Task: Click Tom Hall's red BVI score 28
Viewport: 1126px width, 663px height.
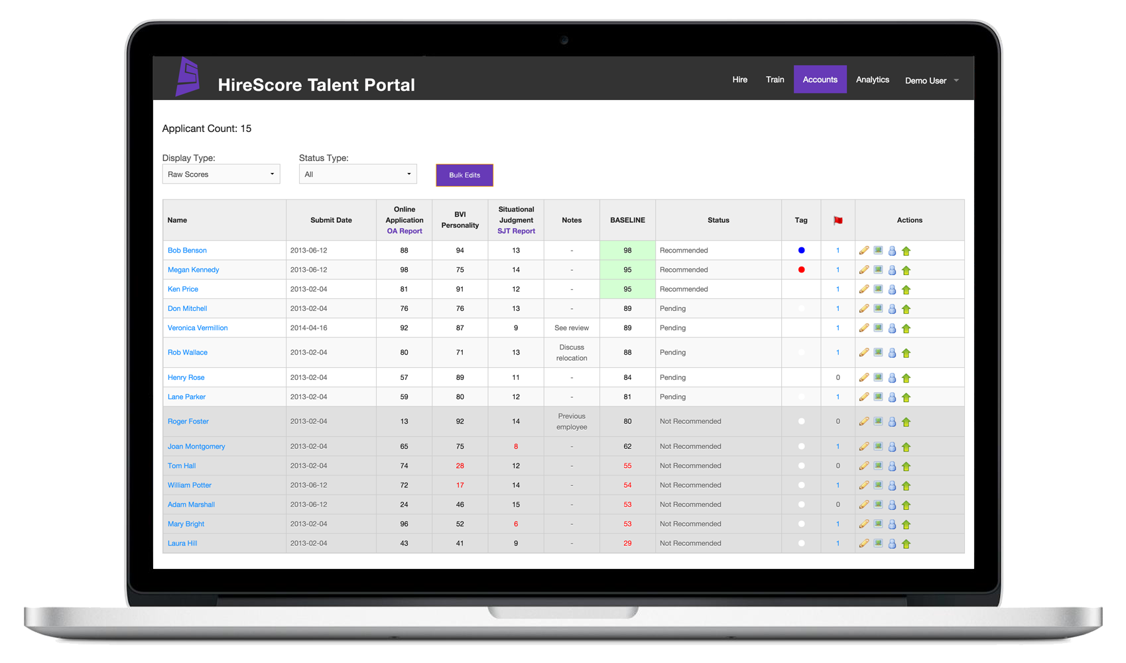Action: [460, 466]
